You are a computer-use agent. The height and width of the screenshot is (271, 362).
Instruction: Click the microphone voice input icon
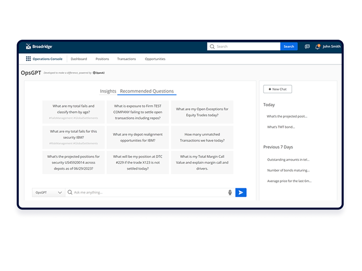point(230,192)
